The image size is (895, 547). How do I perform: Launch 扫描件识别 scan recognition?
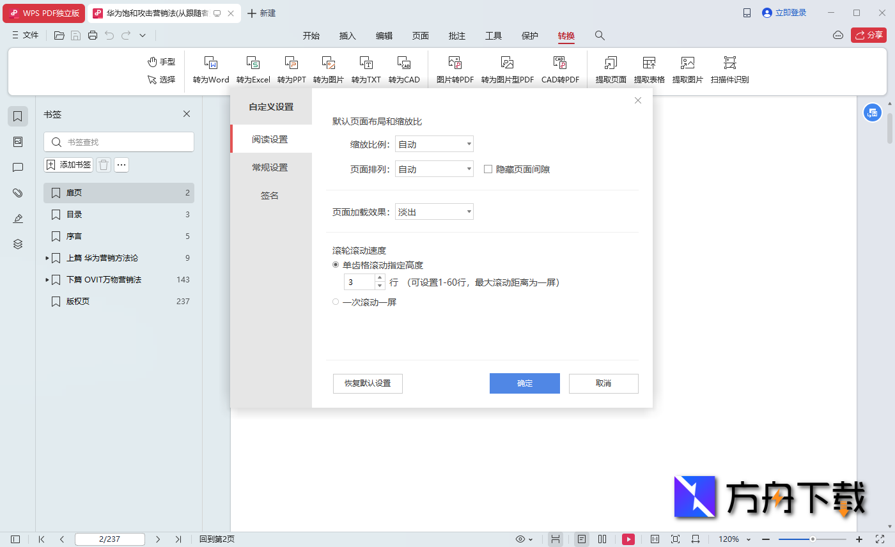[729, 69]
